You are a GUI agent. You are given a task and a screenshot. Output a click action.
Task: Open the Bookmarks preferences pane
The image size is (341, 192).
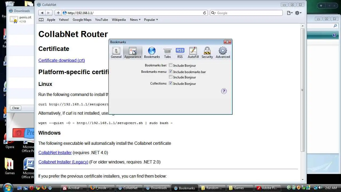[x=152, y=53]
